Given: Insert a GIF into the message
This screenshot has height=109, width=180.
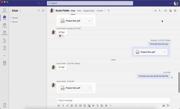Looking at the screenshot, I should 80,106.
